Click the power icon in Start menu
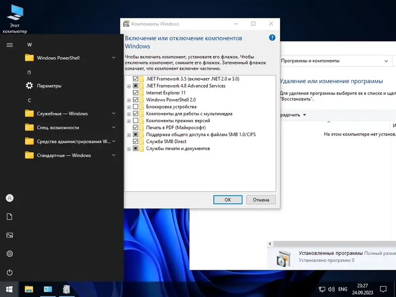 pyautogui.click(x=9, y=272)
